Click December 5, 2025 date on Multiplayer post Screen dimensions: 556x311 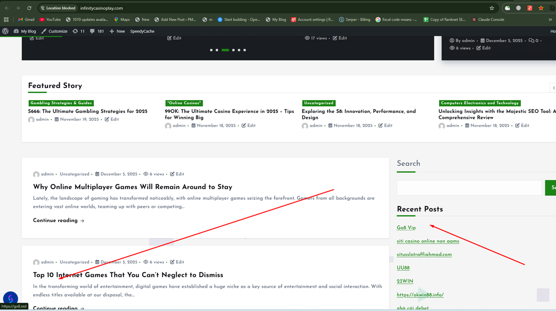(x=116, y=174)
